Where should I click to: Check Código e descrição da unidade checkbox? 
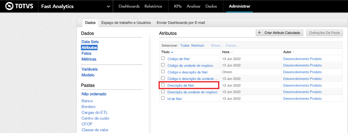point(163,78)
